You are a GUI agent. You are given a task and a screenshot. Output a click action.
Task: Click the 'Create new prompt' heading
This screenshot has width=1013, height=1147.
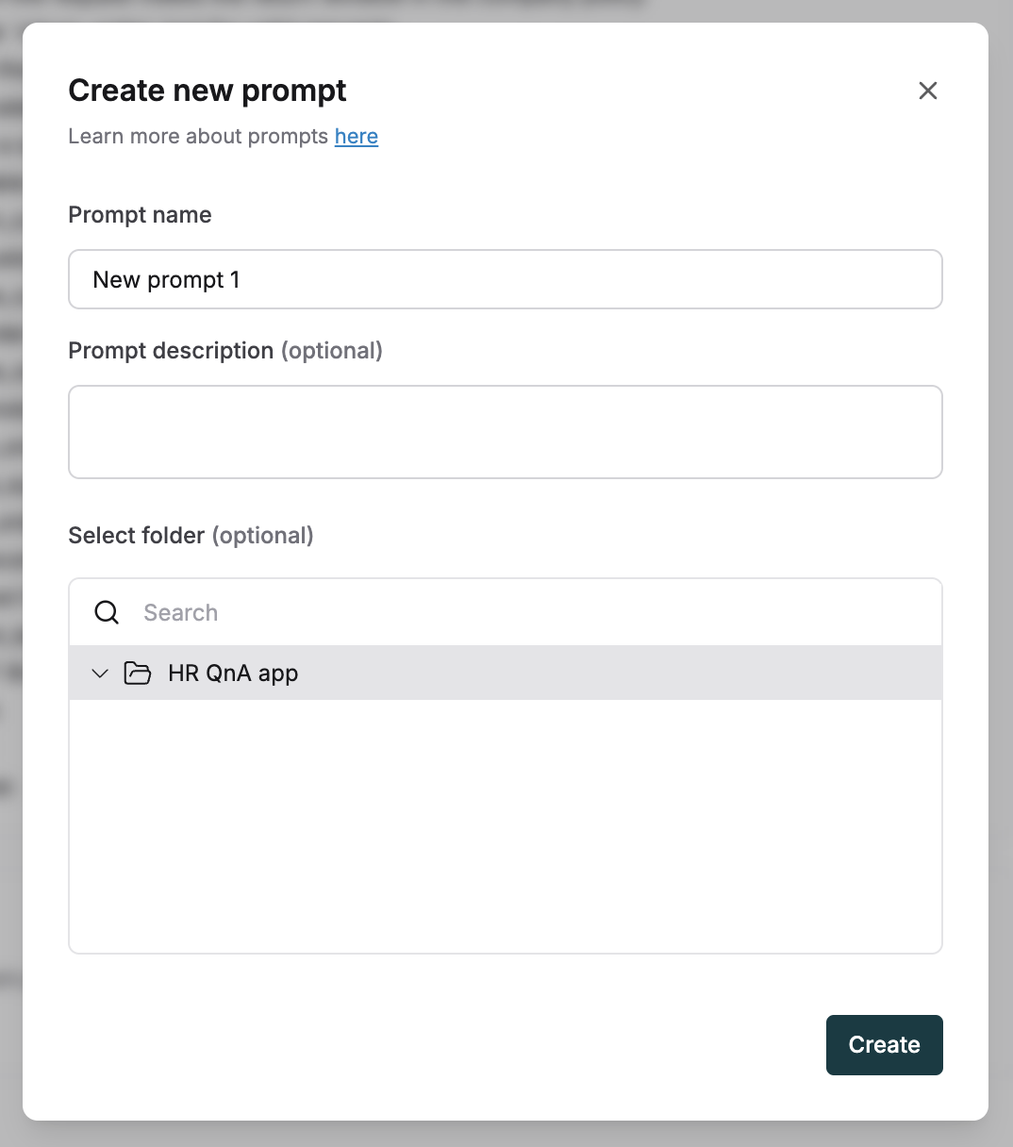click(208, 91)
